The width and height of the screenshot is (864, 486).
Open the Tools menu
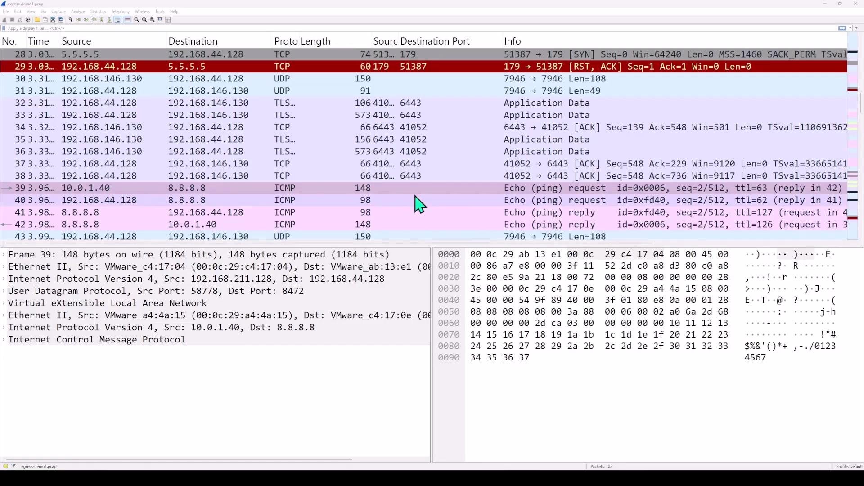tap(160, 11)
